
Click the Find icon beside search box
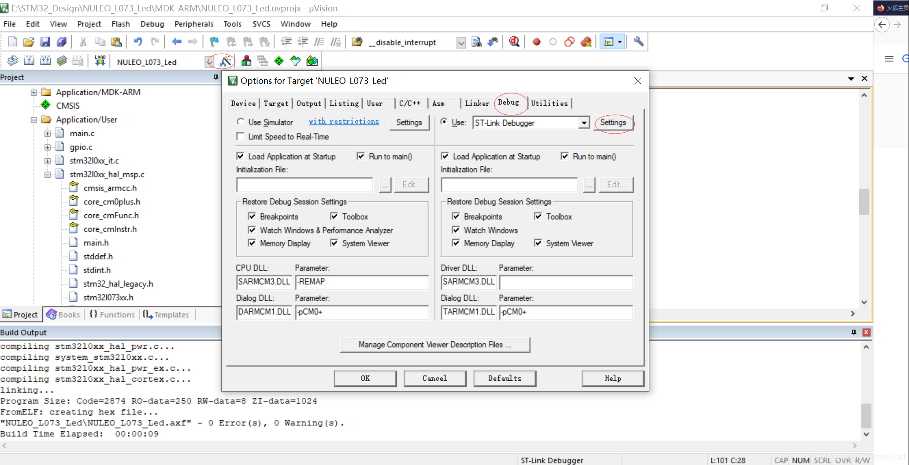476,42
